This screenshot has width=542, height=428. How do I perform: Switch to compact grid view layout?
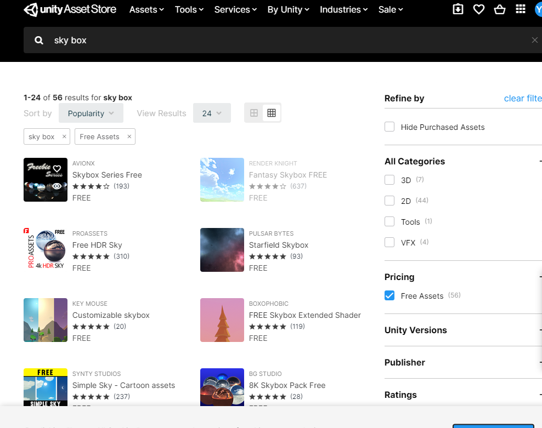pos(272,113)
